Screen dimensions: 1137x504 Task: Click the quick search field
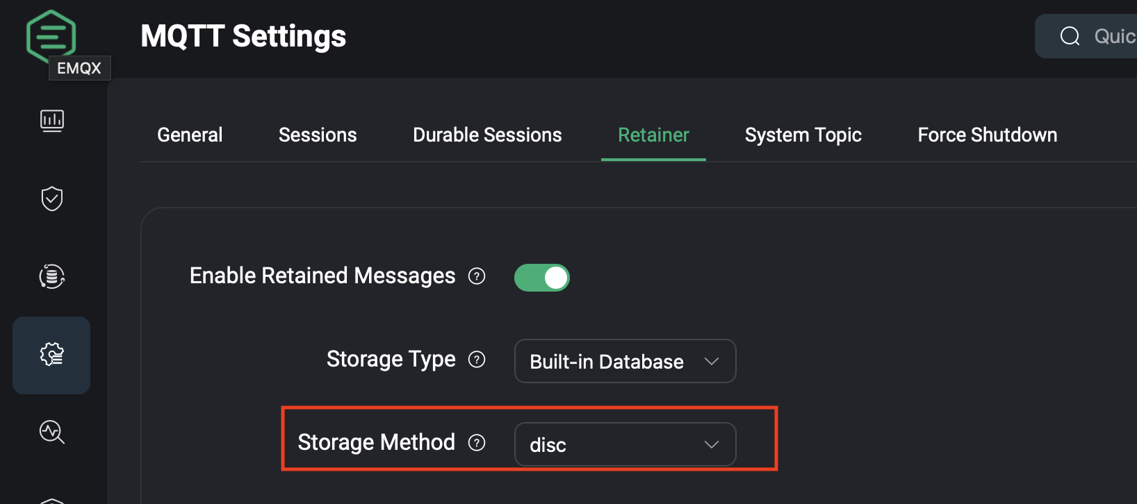pyautogui.click(x=1112, y=36)
